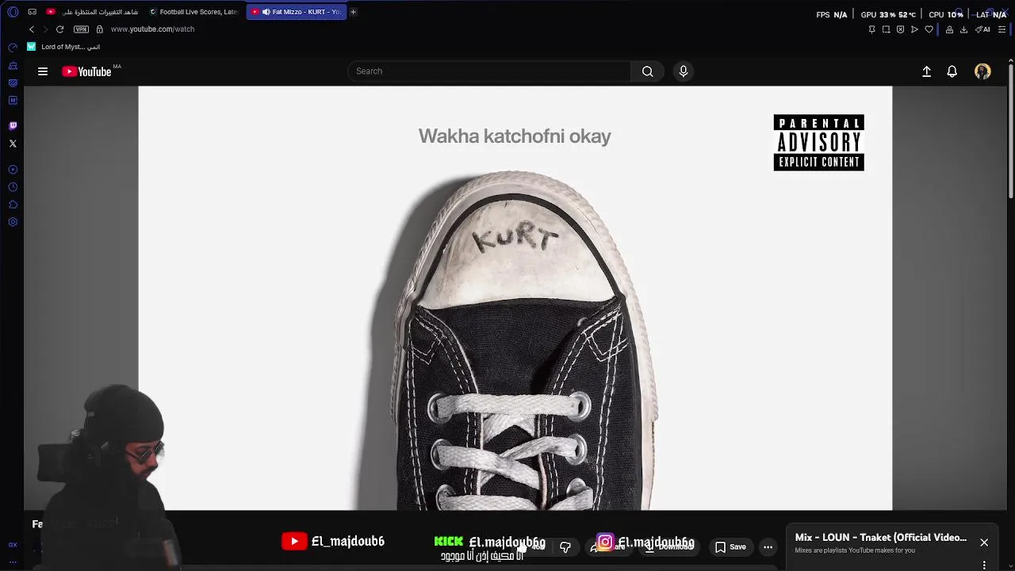Go back to the previous page
The width and height of the screenshot is (1015, 571).
(32, 29)
